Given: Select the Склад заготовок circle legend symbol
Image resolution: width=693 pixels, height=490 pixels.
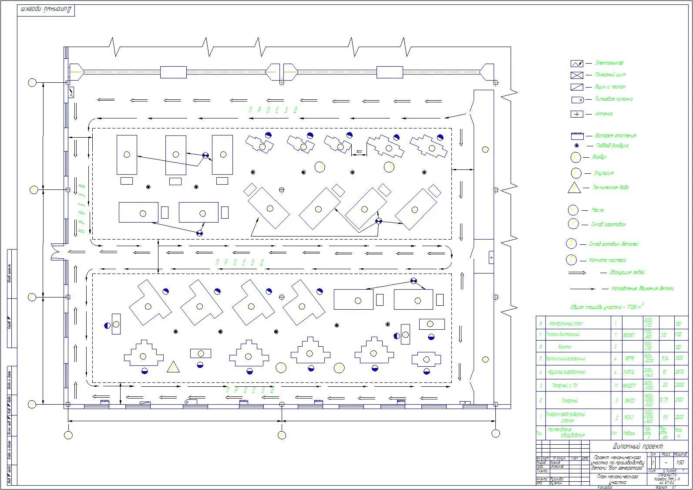Looking at the screenshot, I should pos(573,224).
